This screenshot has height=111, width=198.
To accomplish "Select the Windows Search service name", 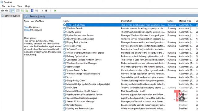I will tap(74, 28).
